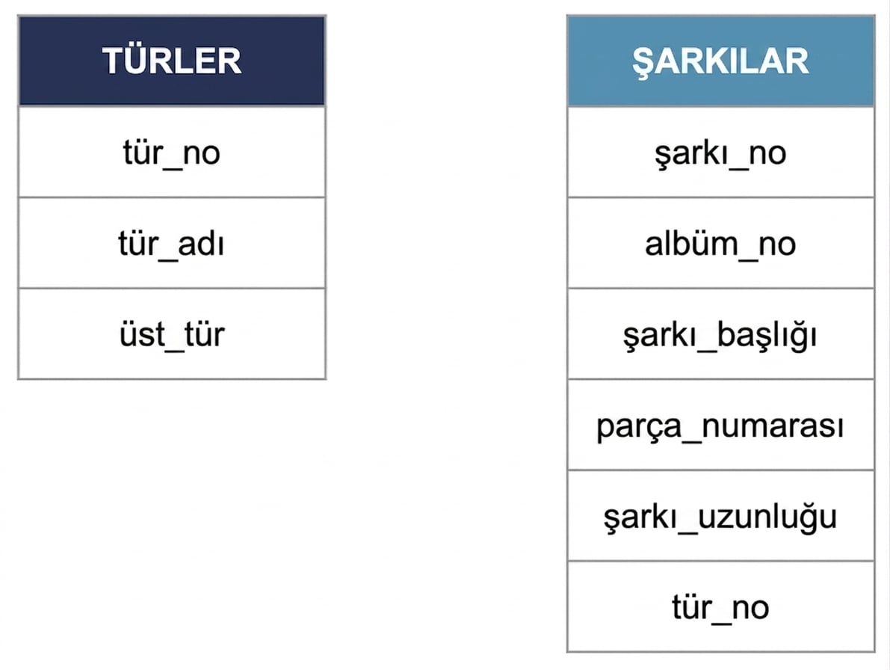Image resolution: width=890 pixels, height=670 pixels.
Task: Select first row under the TÜRLER header
Action: 172,152
